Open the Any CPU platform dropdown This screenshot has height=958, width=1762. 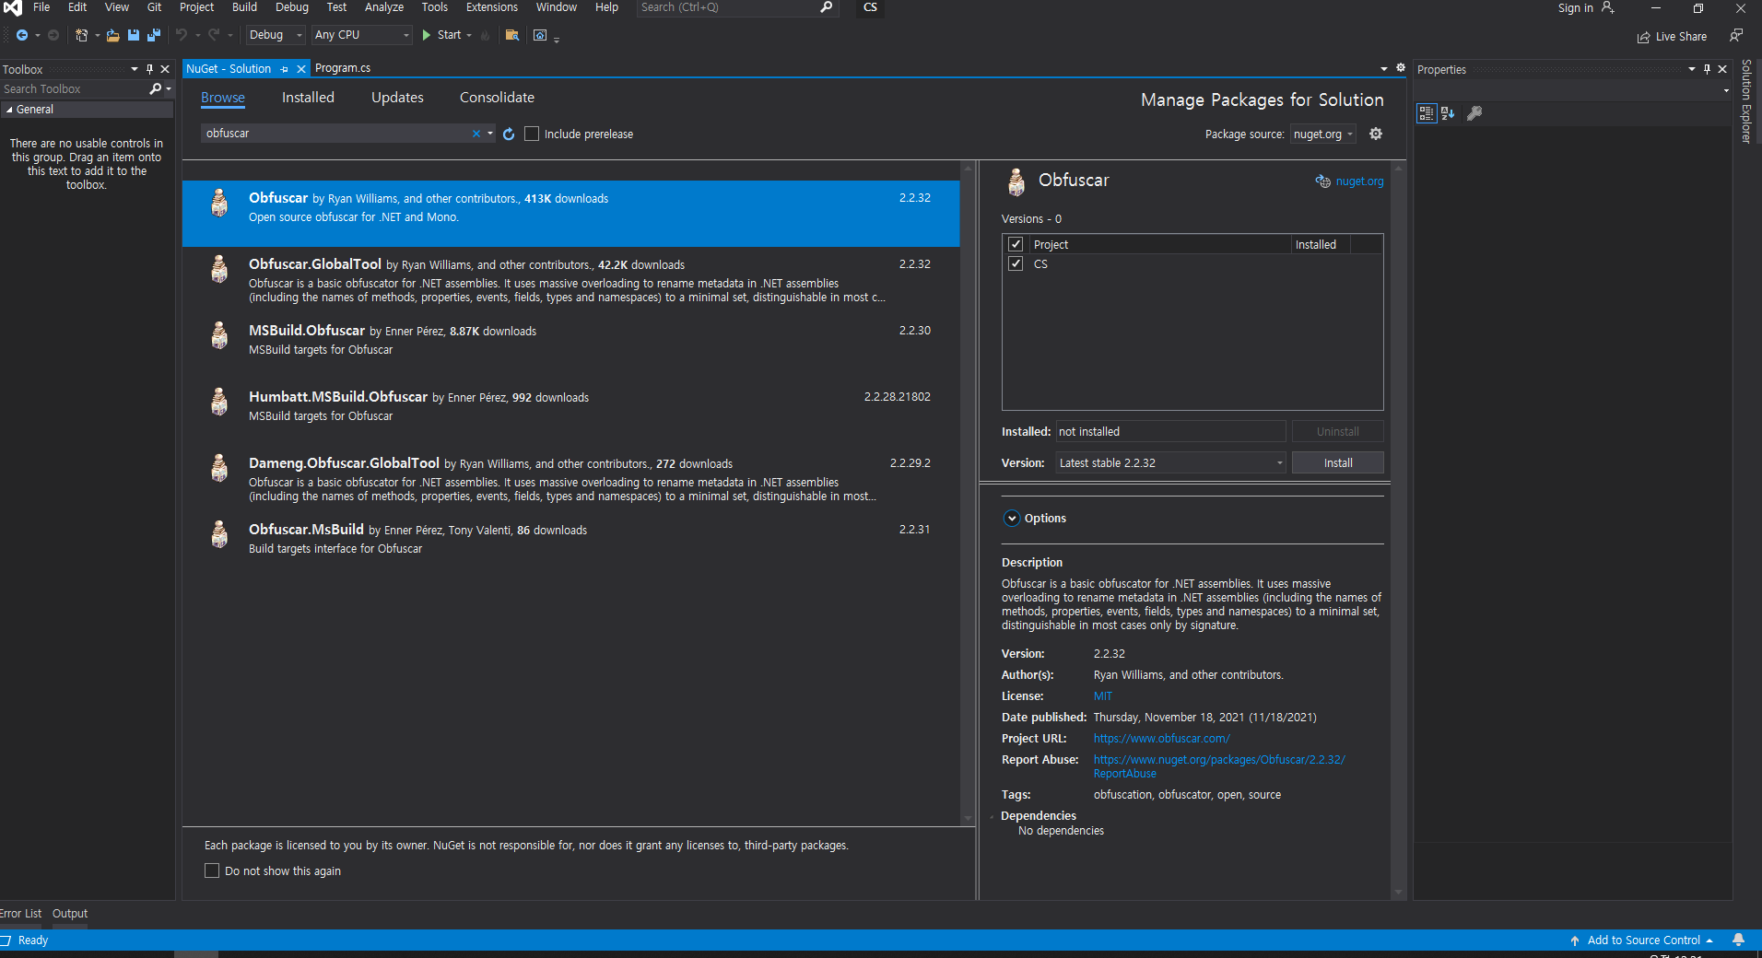[x=361, y=35]
